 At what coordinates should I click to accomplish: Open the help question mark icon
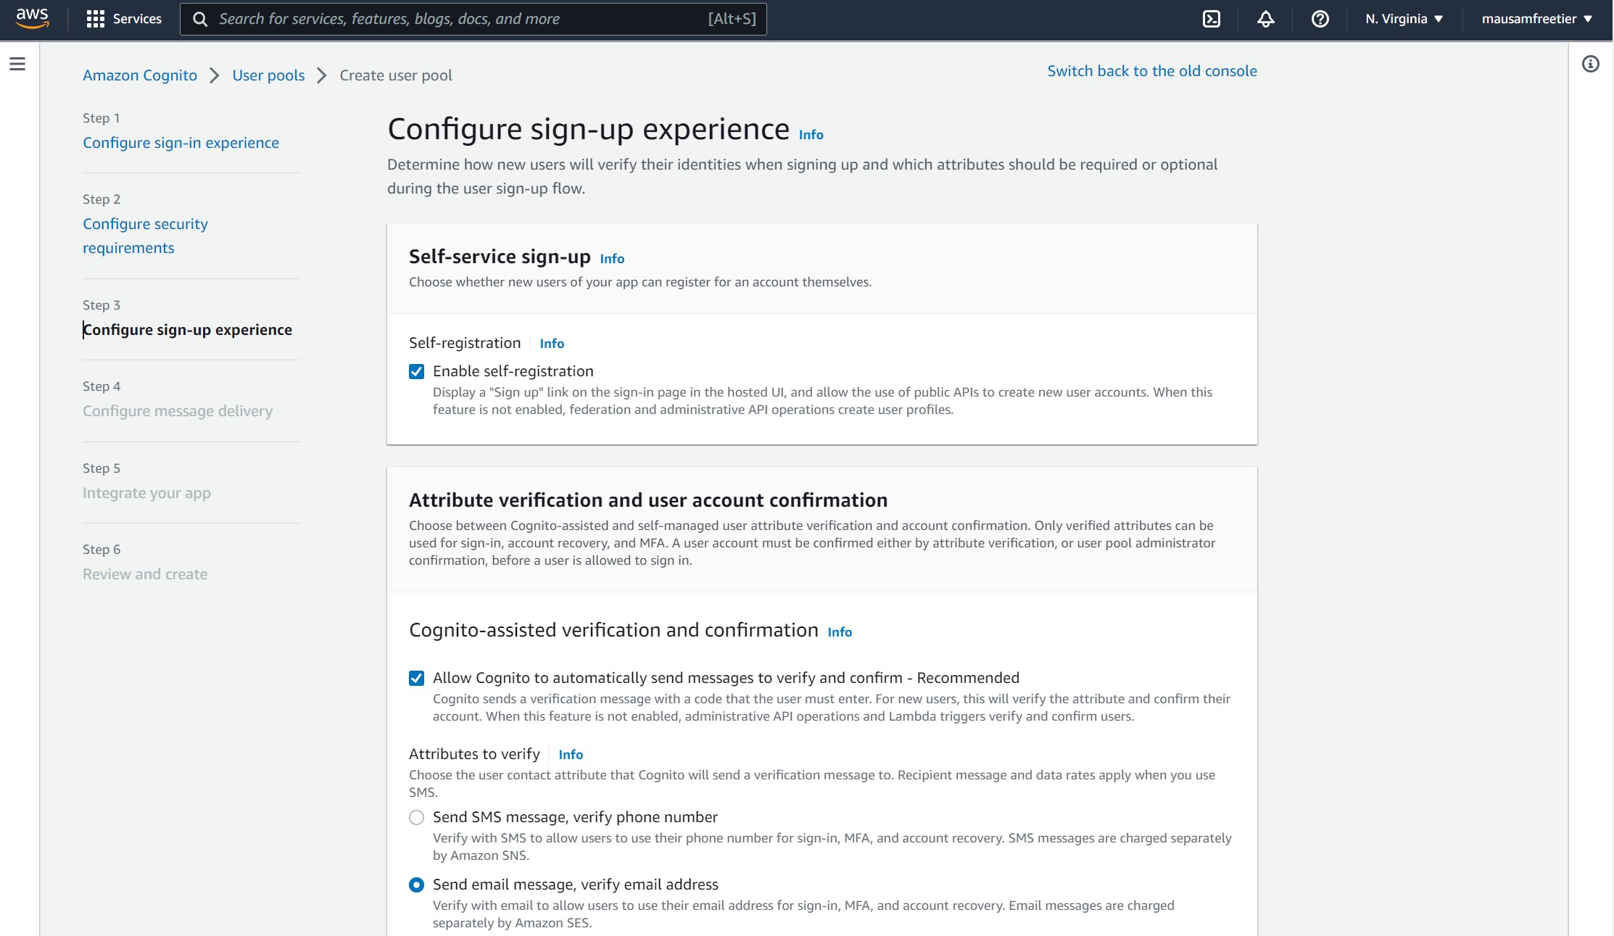[1320, 19]
